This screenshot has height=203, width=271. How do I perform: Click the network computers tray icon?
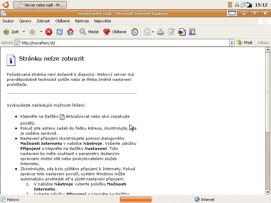(x=243, y=5)
